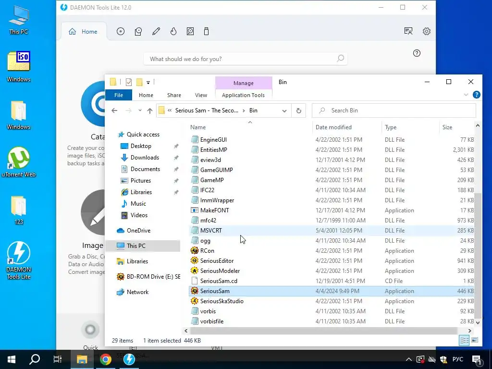The width and height of the screenshot is (492, 369).
Task: Open the Share ribbon tab
Action: click(174, 95)
